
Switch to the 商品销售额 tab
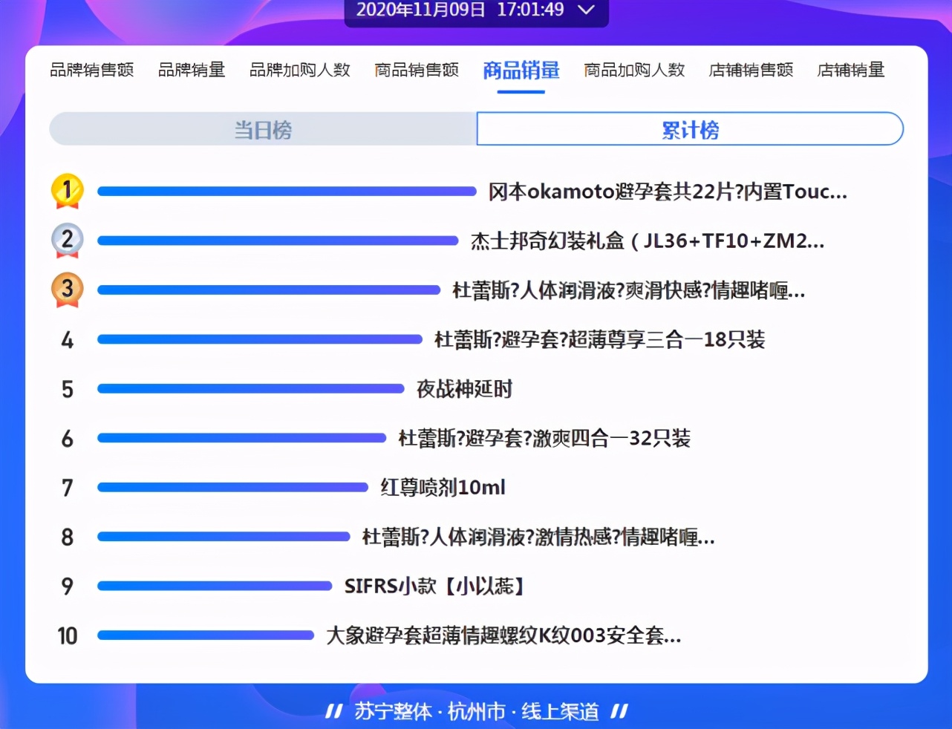(x=417, y=71)
